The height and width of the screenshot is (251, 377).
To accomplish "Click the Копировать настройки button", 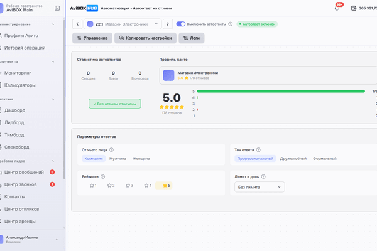I will point(146,38).
